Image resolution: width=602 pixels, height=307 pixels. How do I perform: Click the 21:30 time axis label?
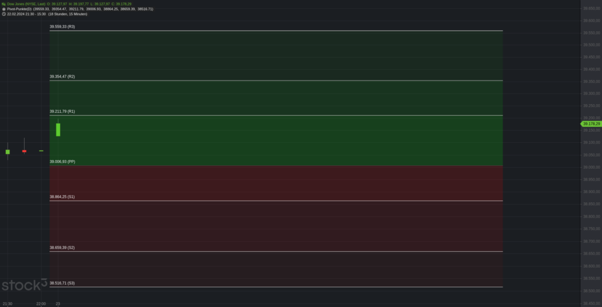pos(7,304)
